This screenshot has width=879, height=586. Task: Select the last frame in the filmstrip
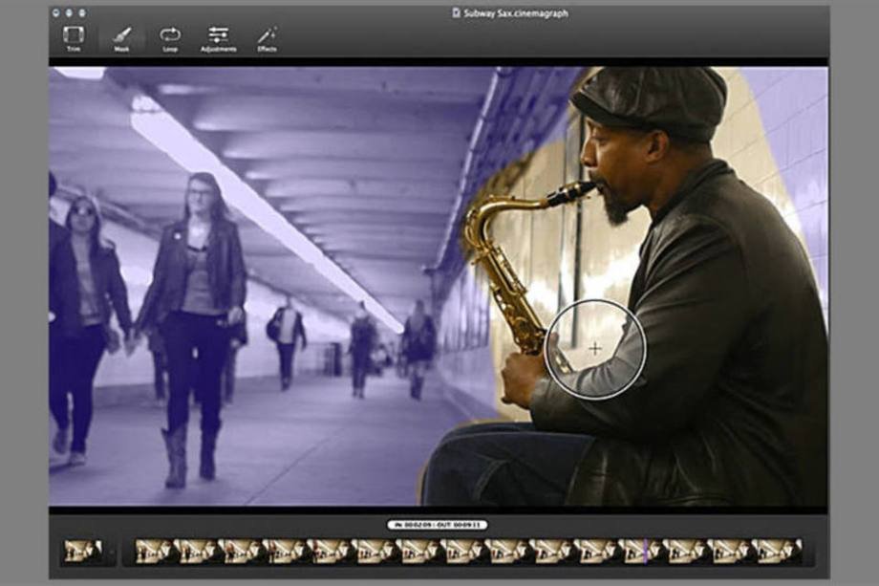[x=776, y=551]
